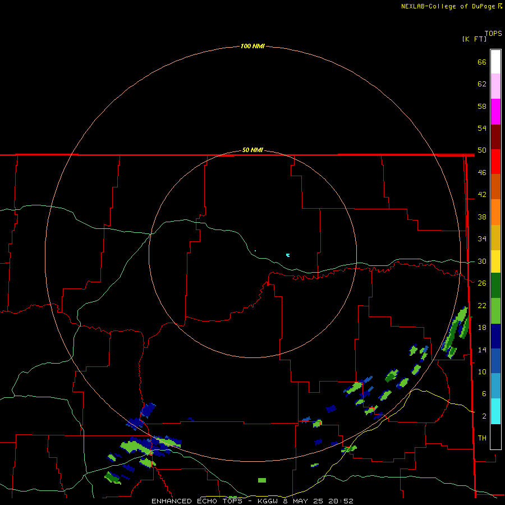Click the legend value 42

[x=482, y=195]
